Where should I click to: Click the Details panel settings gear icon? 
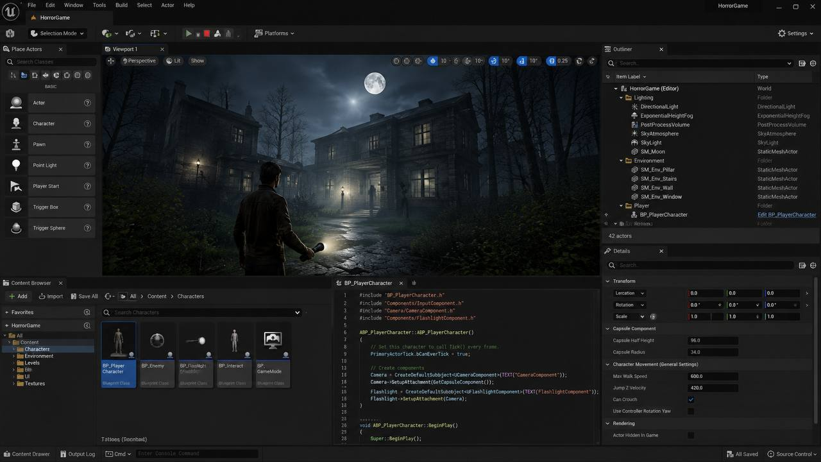[813, 266]
